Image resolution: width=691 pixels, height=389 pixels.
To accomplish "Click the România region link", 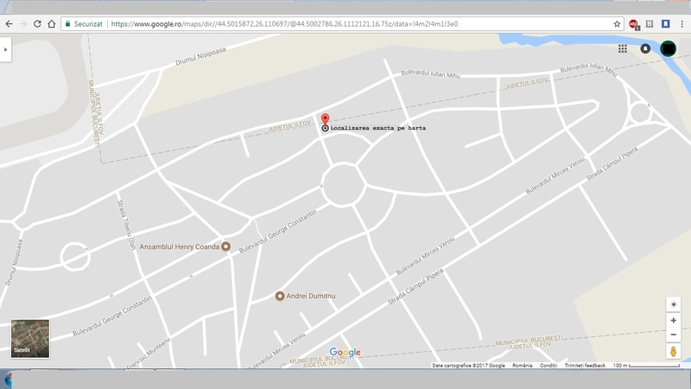I will point(522,366).
